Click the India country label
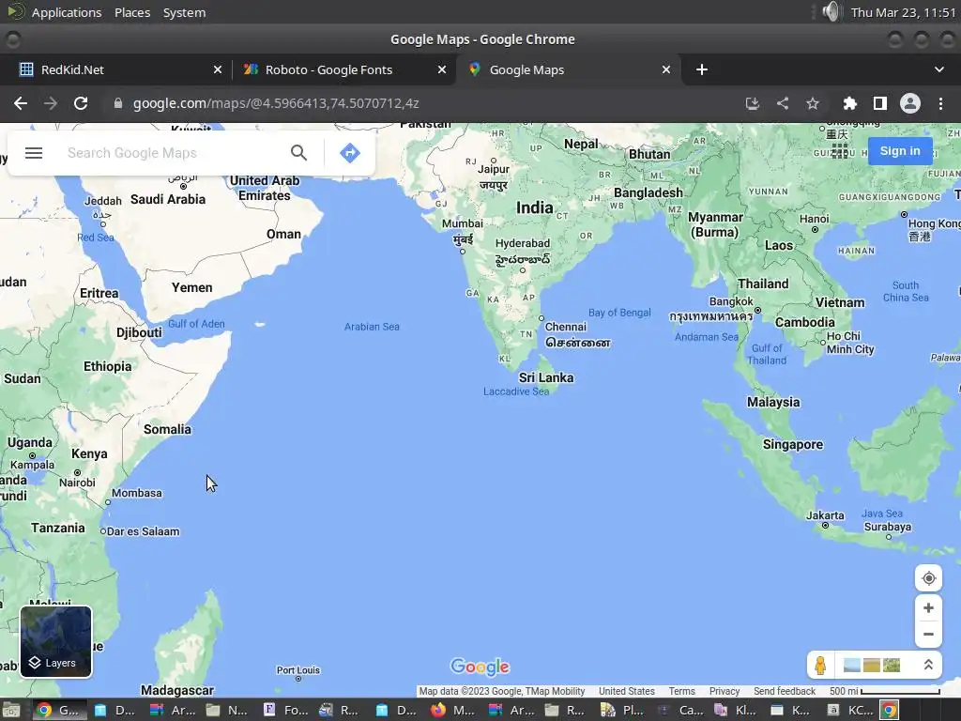961x721 pixels. [x=534, y=207]
